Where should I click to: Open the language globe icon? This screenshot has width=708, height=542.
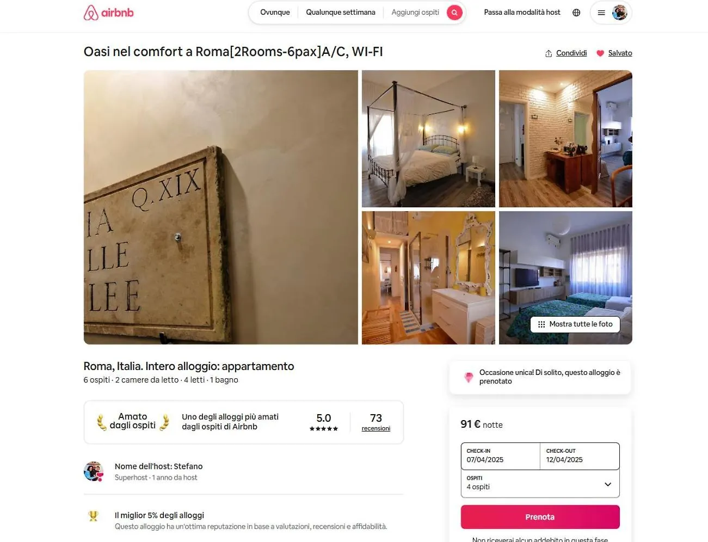click(x=576, y=13)
